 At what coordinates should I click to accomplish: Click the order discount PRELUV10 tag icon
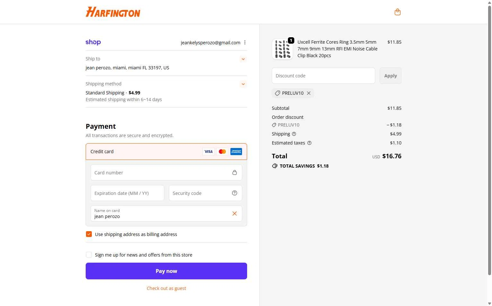coord(274,125)
